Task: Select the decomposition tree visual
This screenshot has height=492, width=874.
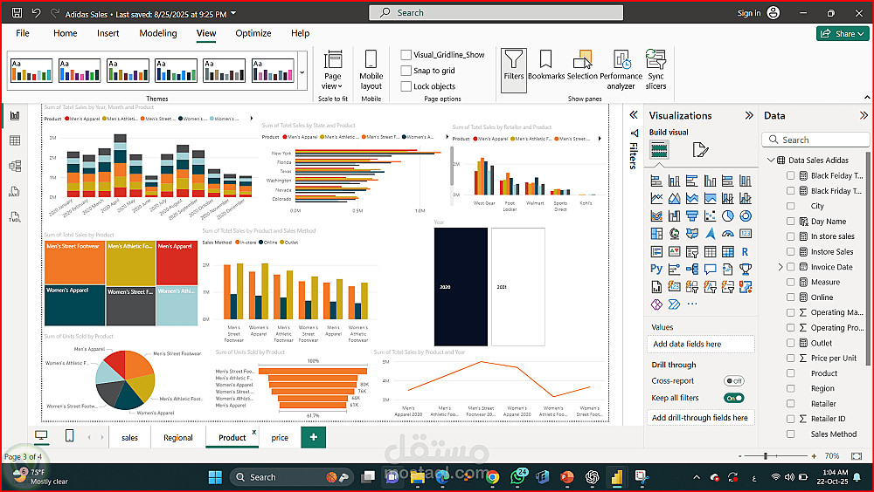Action: [x=691, y=269]
